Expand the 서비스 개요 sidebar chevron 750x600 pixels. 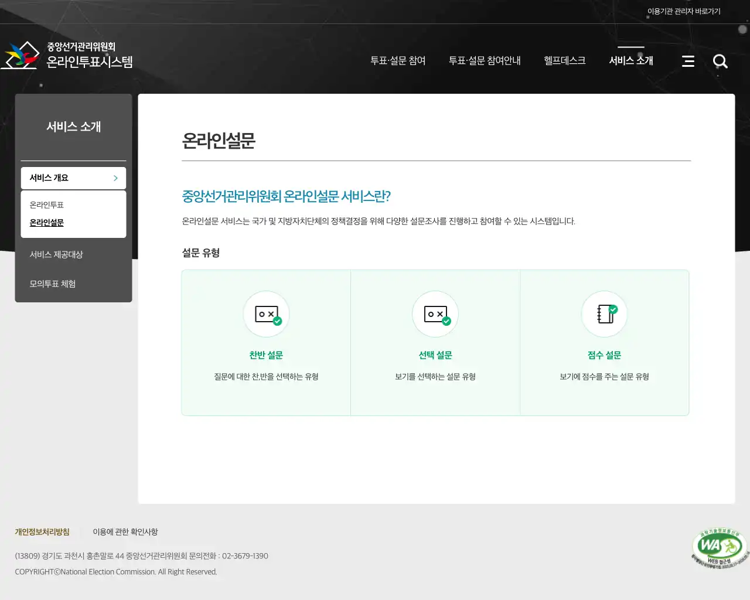click(x=115, y=178)
